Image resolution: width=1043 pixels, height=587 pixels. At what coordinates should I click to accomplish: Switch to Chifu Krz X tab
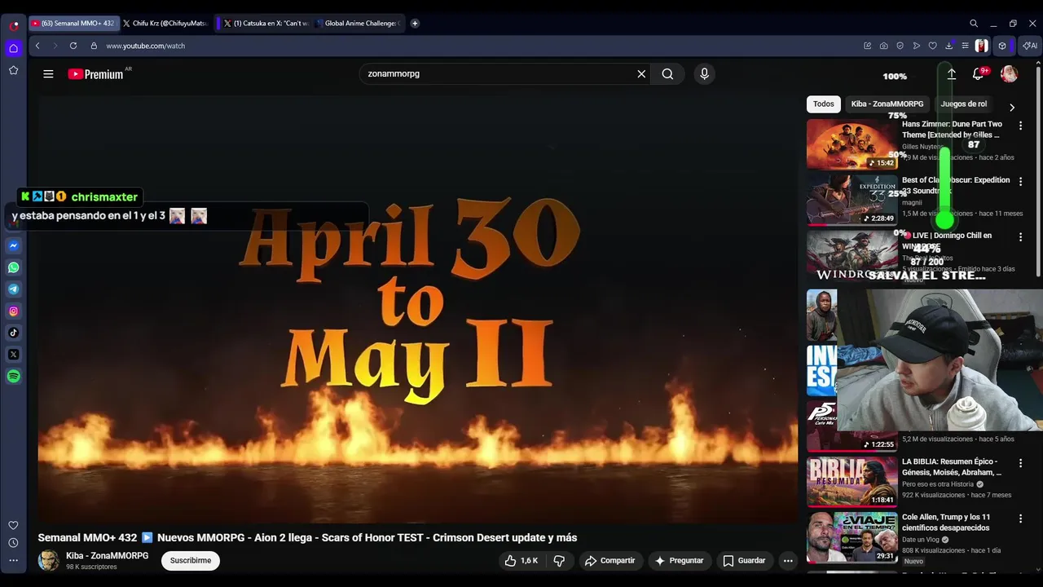(x=165, y=24)
